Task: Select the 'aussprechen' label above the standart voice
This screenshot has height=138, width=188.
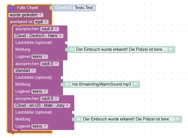Action: pyautogui.click(x=27, y=64)
